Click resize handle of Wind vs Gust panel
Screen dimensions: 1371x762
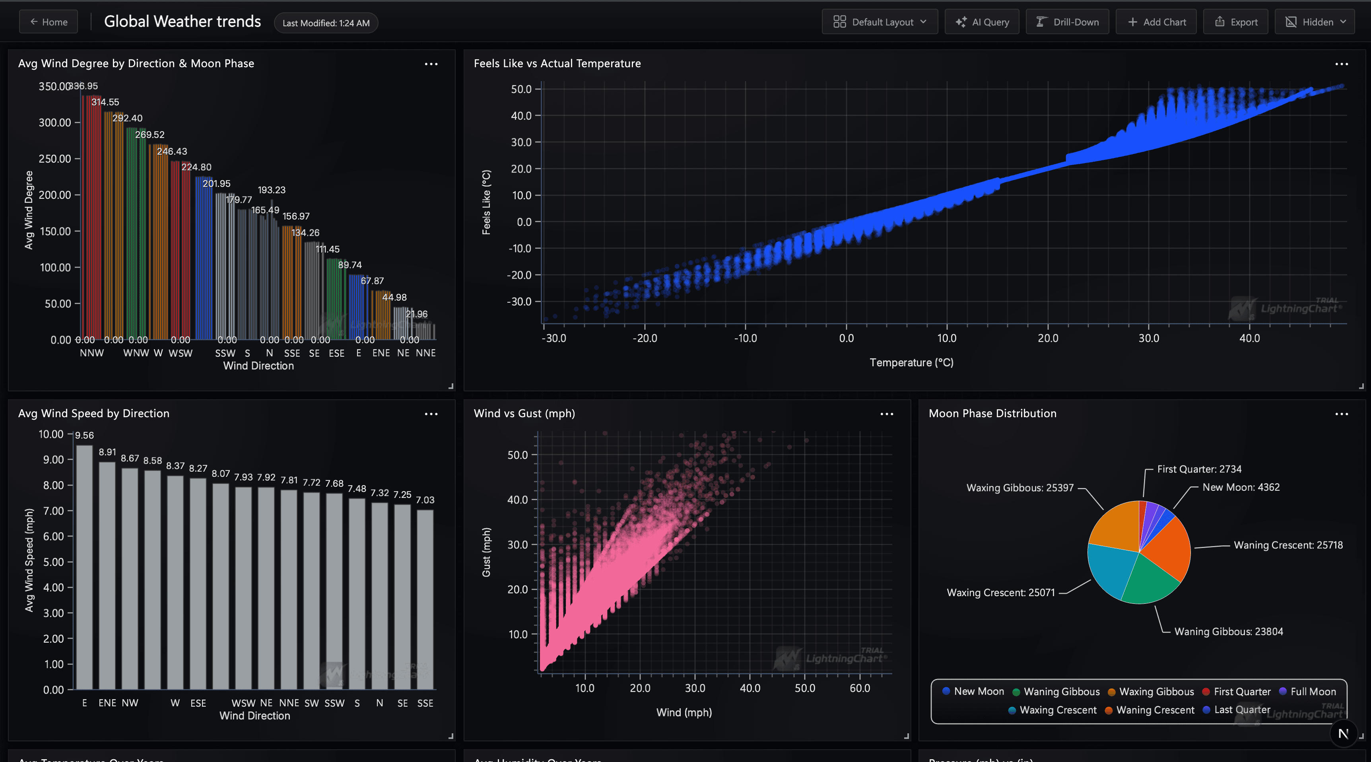[906, 736]
